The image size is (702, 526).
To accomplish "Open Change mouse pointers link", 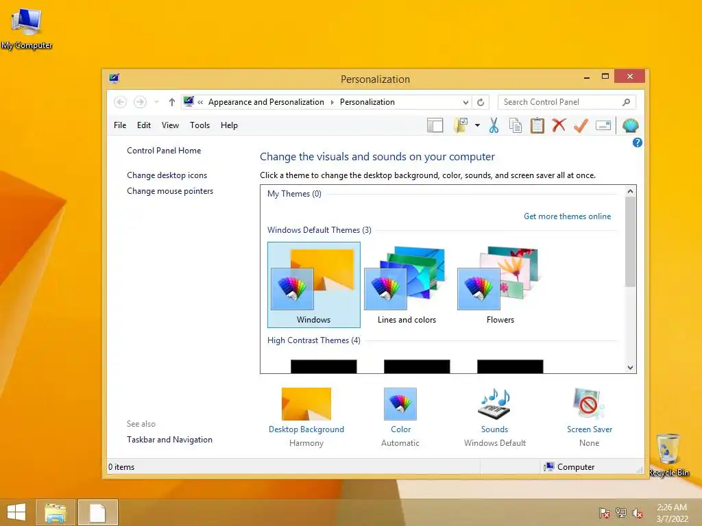I will click(x=170, y=191).
